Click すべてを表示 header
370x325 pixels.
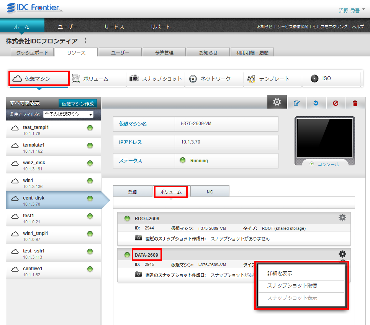25,103
